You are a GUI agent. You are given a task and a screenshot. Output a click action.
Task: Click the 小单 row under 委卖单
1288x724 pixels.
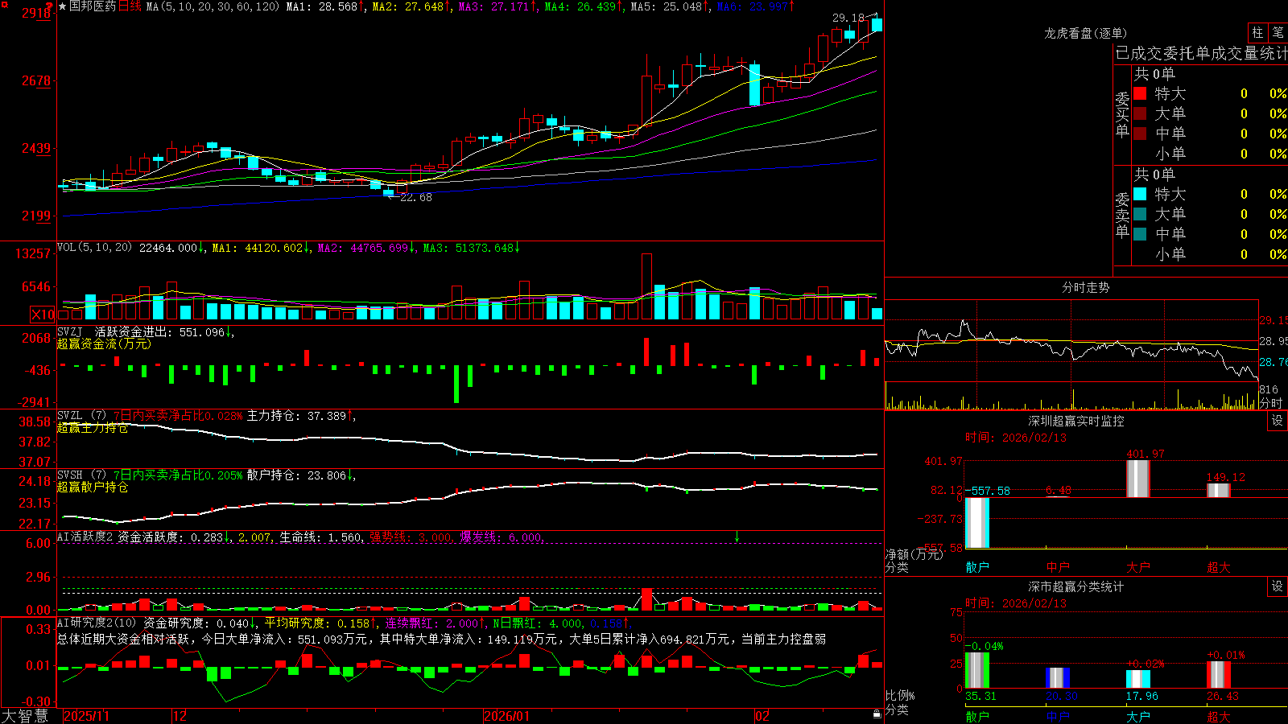[x=1209, y=254]
